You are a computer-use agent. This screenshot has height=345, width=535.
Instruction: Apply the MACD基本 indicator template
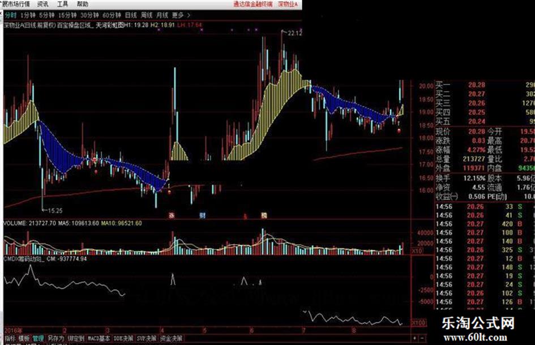point(99,338)
